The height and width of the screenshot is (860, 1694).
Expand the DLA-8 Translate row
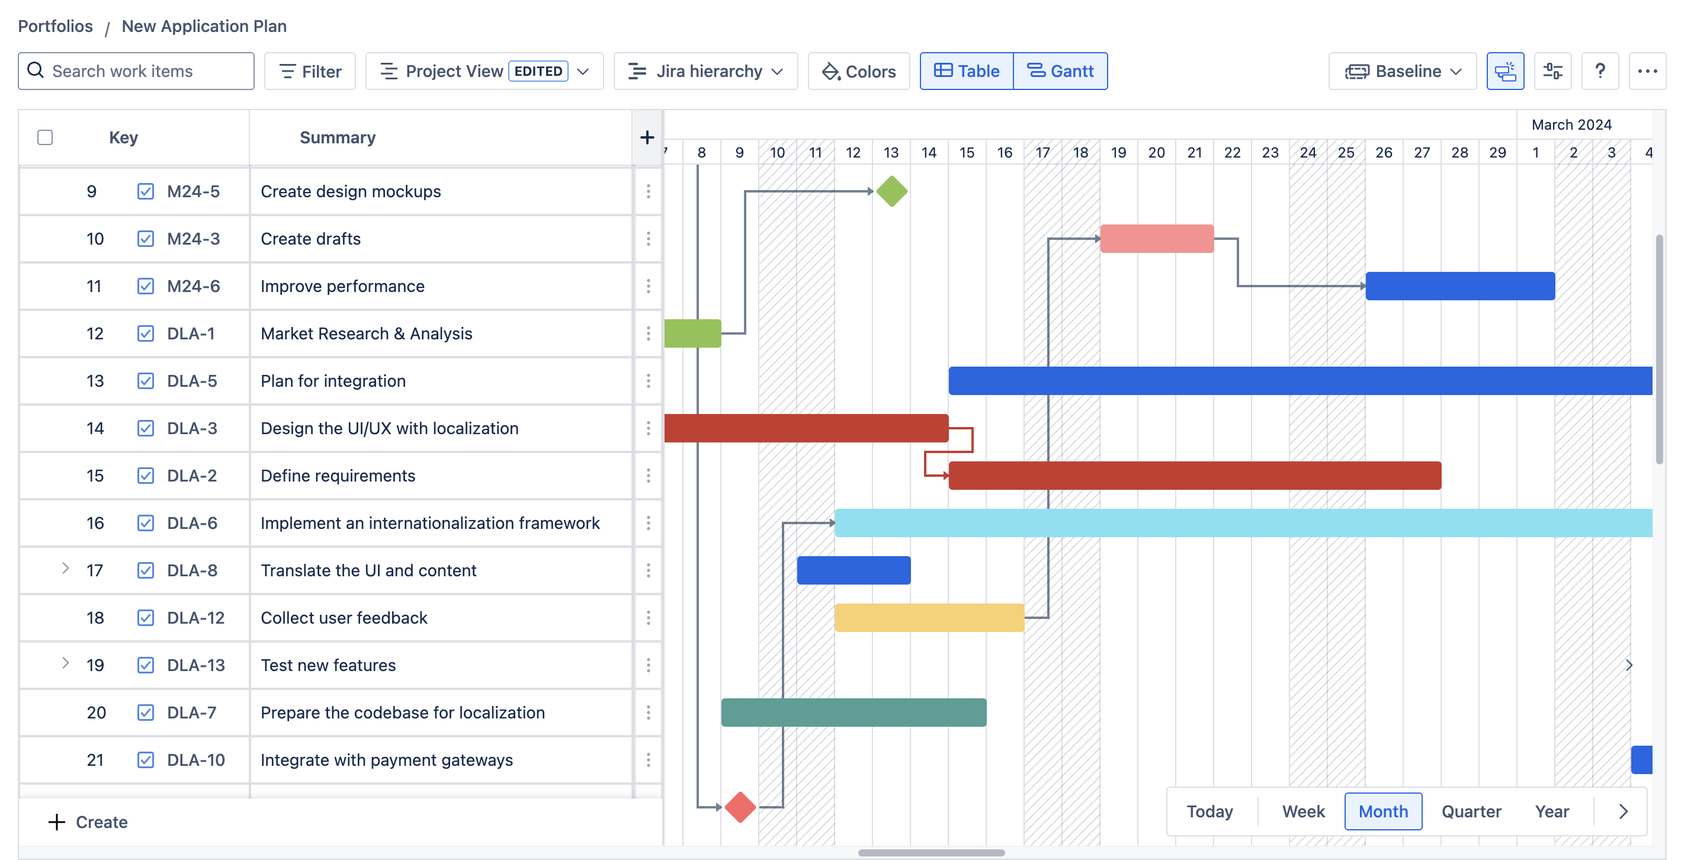click(65, 569)
